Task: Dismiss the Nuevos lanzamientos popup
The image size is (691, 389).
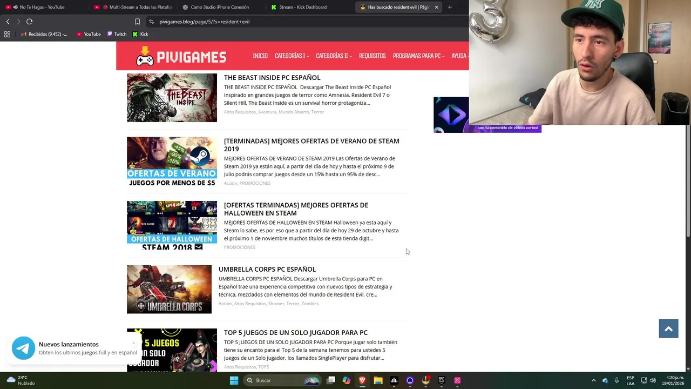Action: [134, 343]
